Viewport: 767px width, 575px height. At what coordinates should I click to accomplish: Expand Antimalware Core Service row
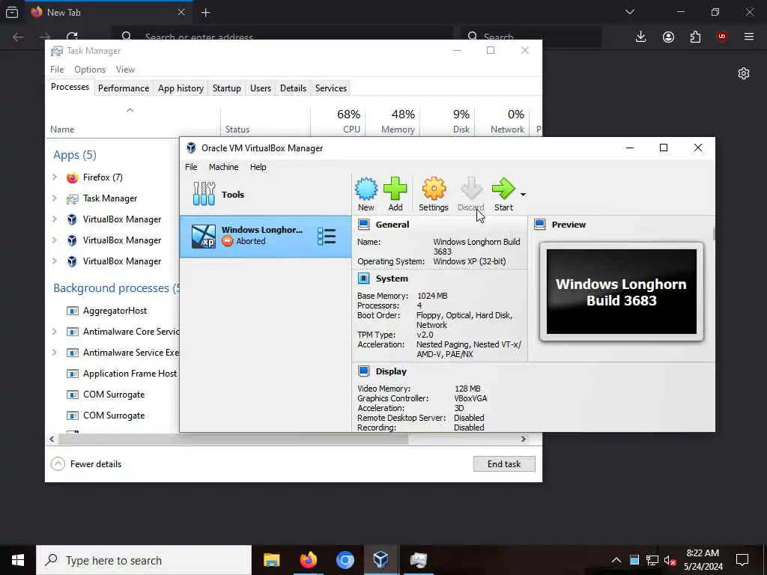point(54,331)
